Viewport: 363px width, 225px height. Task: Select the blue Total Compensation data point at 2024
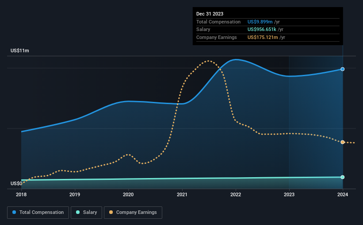click(342, 69)
